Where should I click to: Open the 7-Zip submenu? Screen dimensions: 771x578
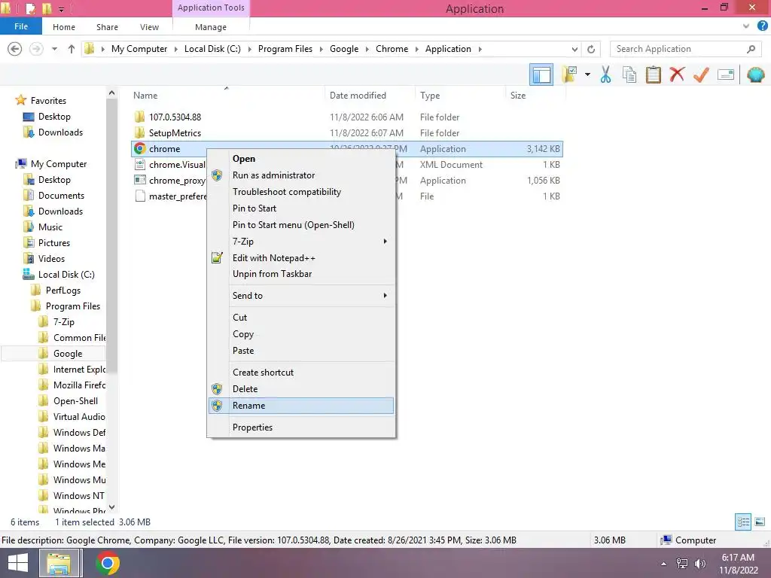301,242
